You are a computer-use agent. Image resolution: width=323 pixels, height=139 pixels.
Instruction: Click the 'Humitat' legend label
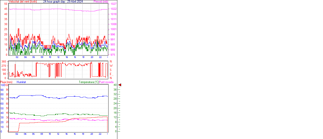(x=21, y=82)
